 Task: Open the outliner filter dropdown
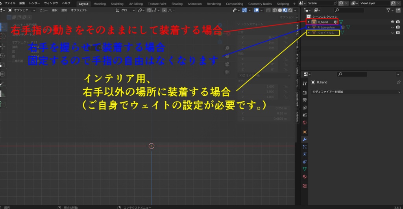[x=390, y=10]
